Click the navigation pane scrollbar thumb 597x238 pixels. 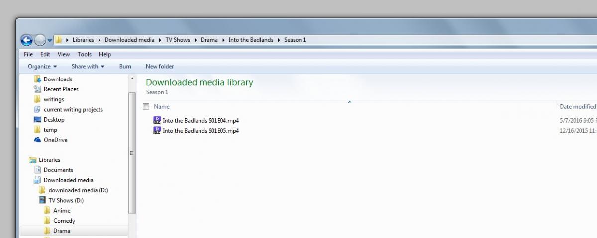[132, 153]
